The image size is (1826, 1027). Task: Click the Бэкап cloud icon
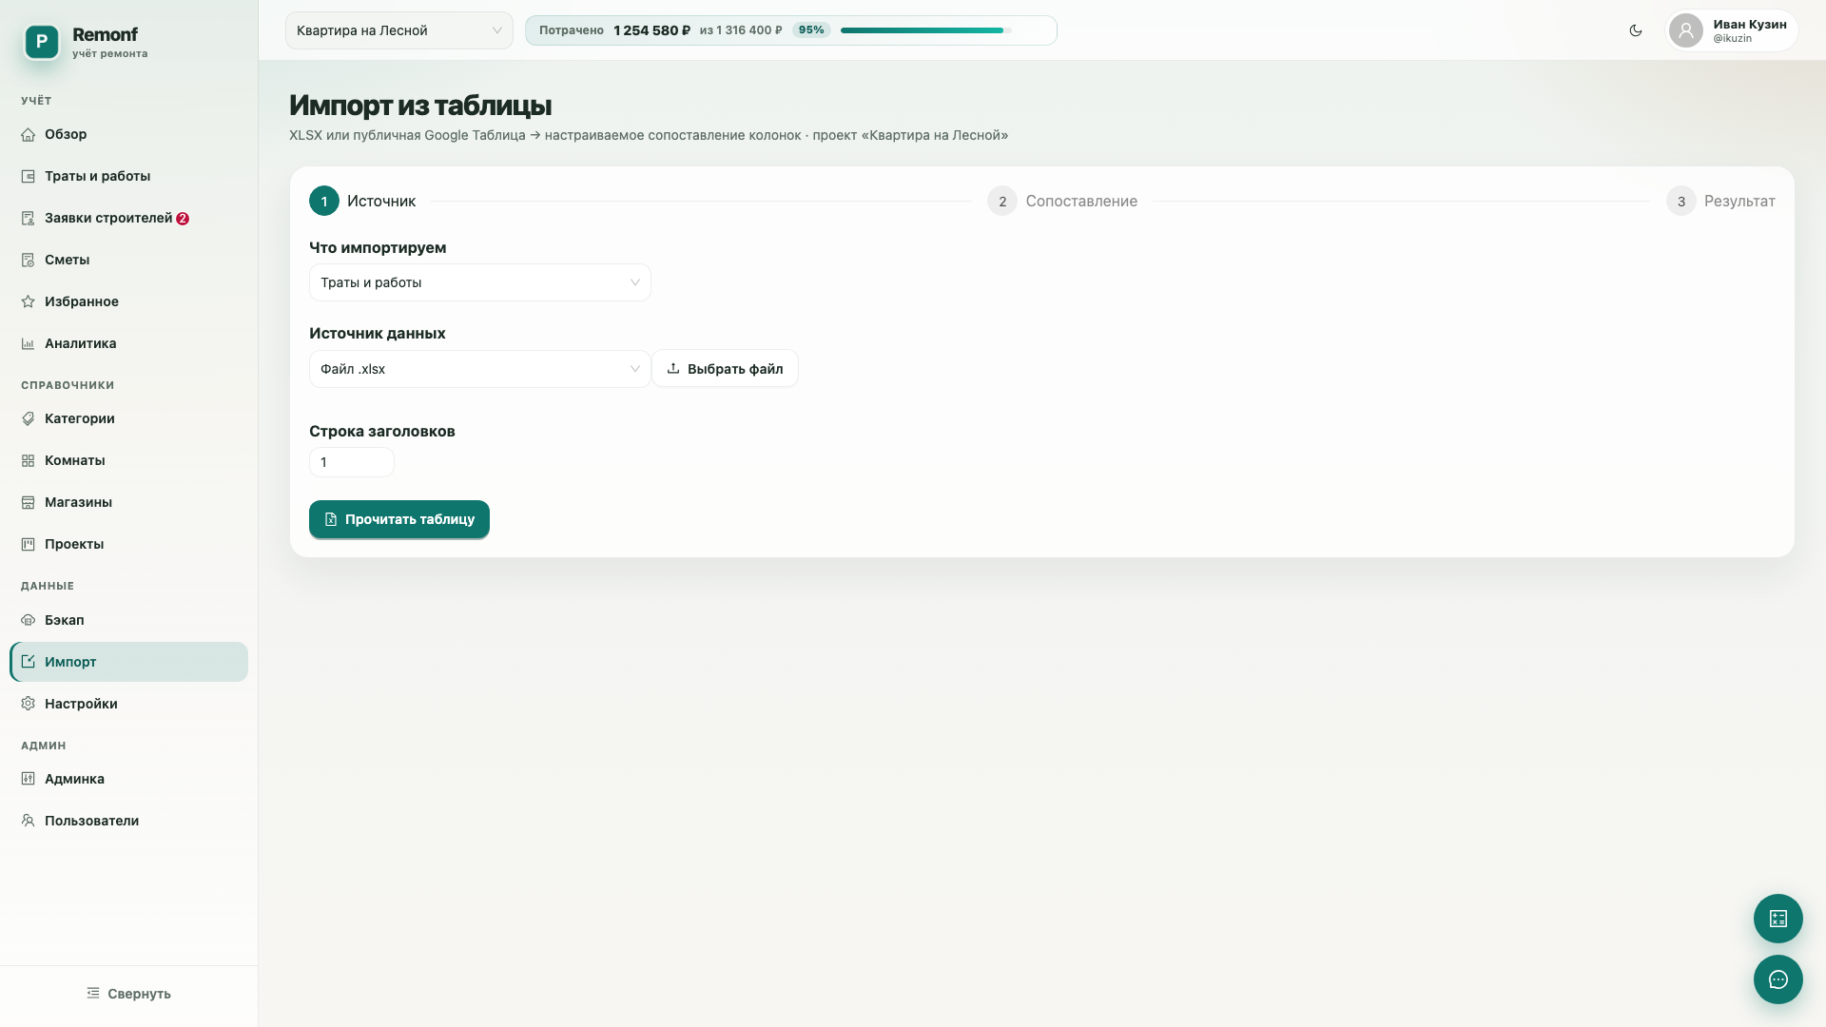point(29,621)
